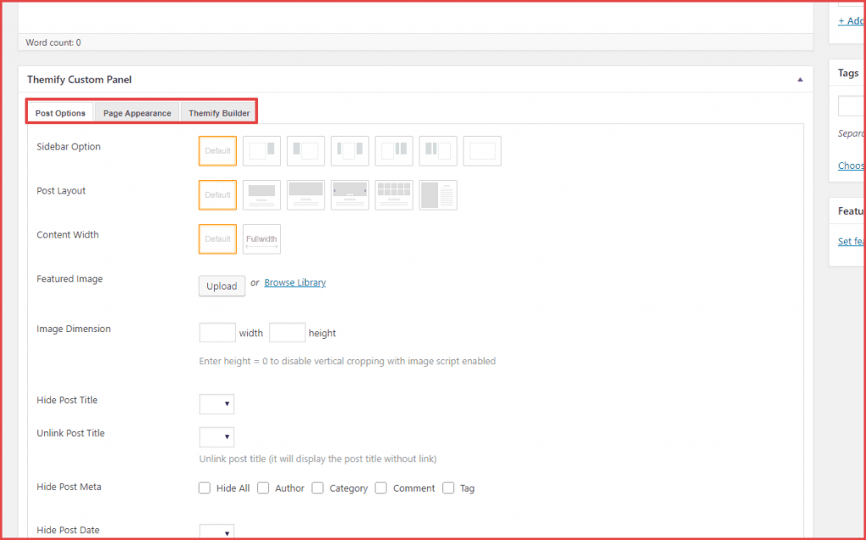Select the no sidebar layout
This screenshot has width=866, height=540.
482,150
